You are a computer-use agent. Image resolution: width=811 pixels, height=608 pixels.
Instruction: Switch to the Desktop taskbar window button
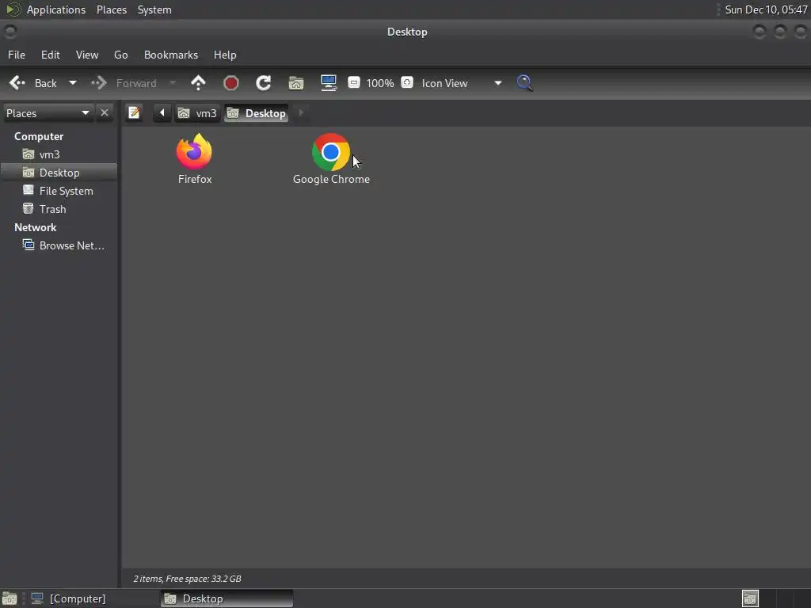[227, 598]
